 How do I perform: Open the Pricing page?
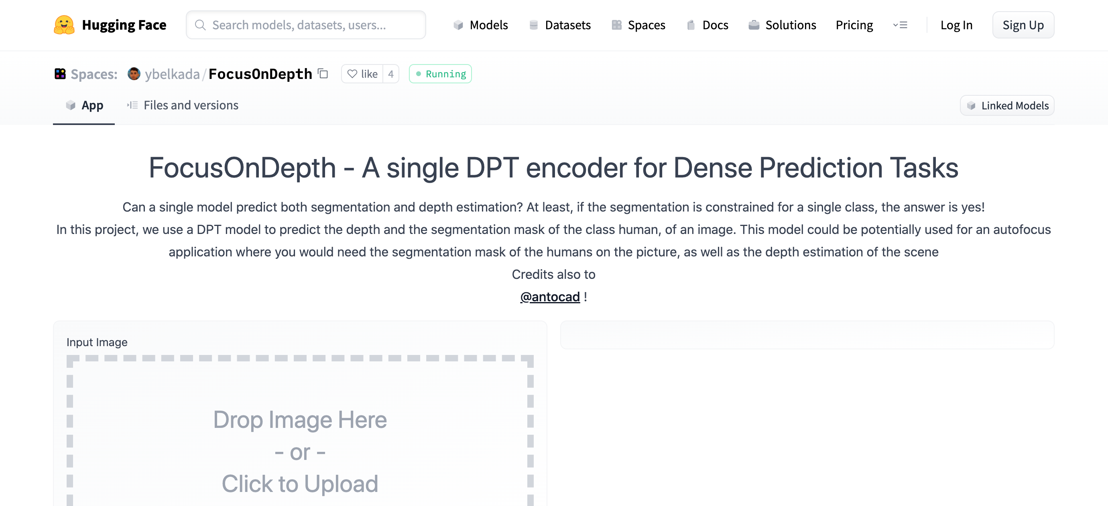(x=854, y=25)
